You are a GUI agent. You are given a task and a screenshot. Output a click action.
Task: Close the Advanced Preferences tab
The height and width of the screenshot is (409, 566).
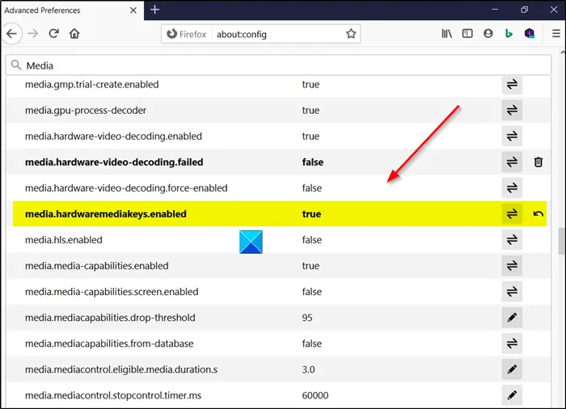133,11
